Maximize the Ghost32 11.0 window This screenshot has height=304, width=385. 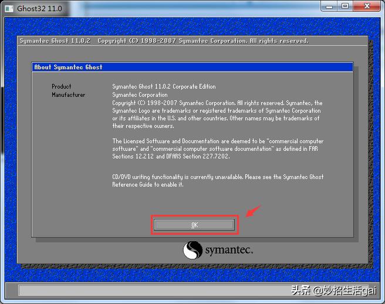[345, 6]
